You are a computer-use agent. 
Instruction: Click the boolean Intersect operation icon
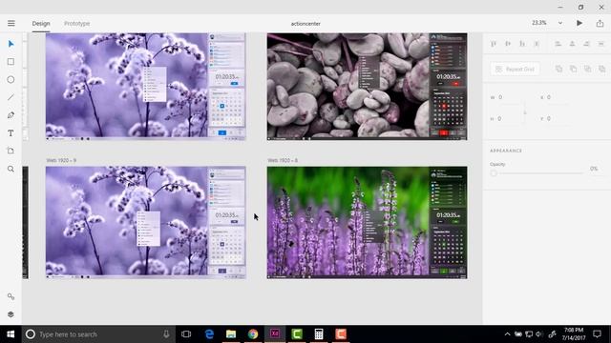click(588, 70)
